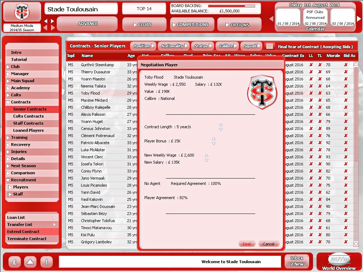
Task: Open the Inbox with 2 New
Action: click(297, 261)
